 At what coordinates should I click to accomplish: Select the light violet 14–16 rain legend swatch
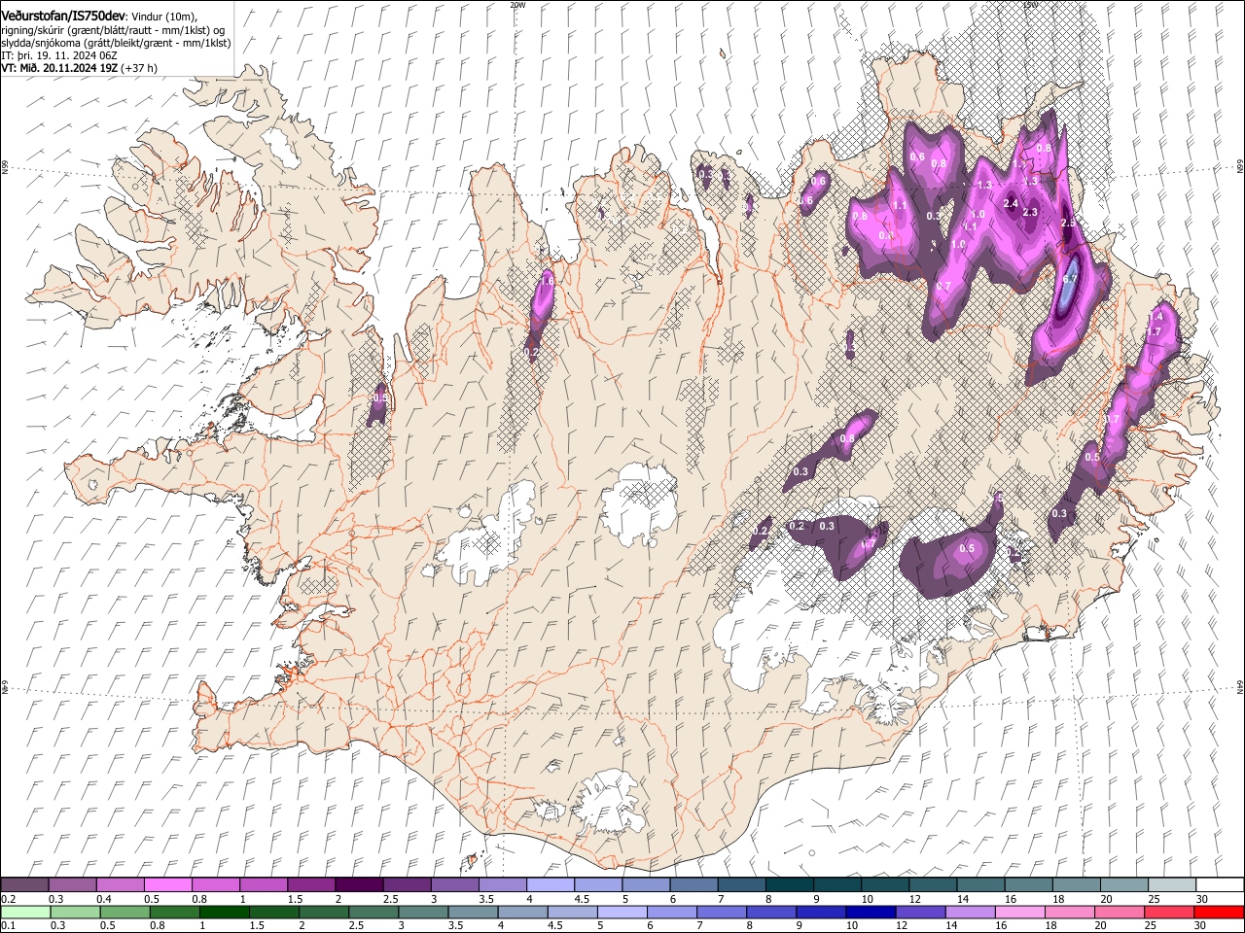point(971,912)
